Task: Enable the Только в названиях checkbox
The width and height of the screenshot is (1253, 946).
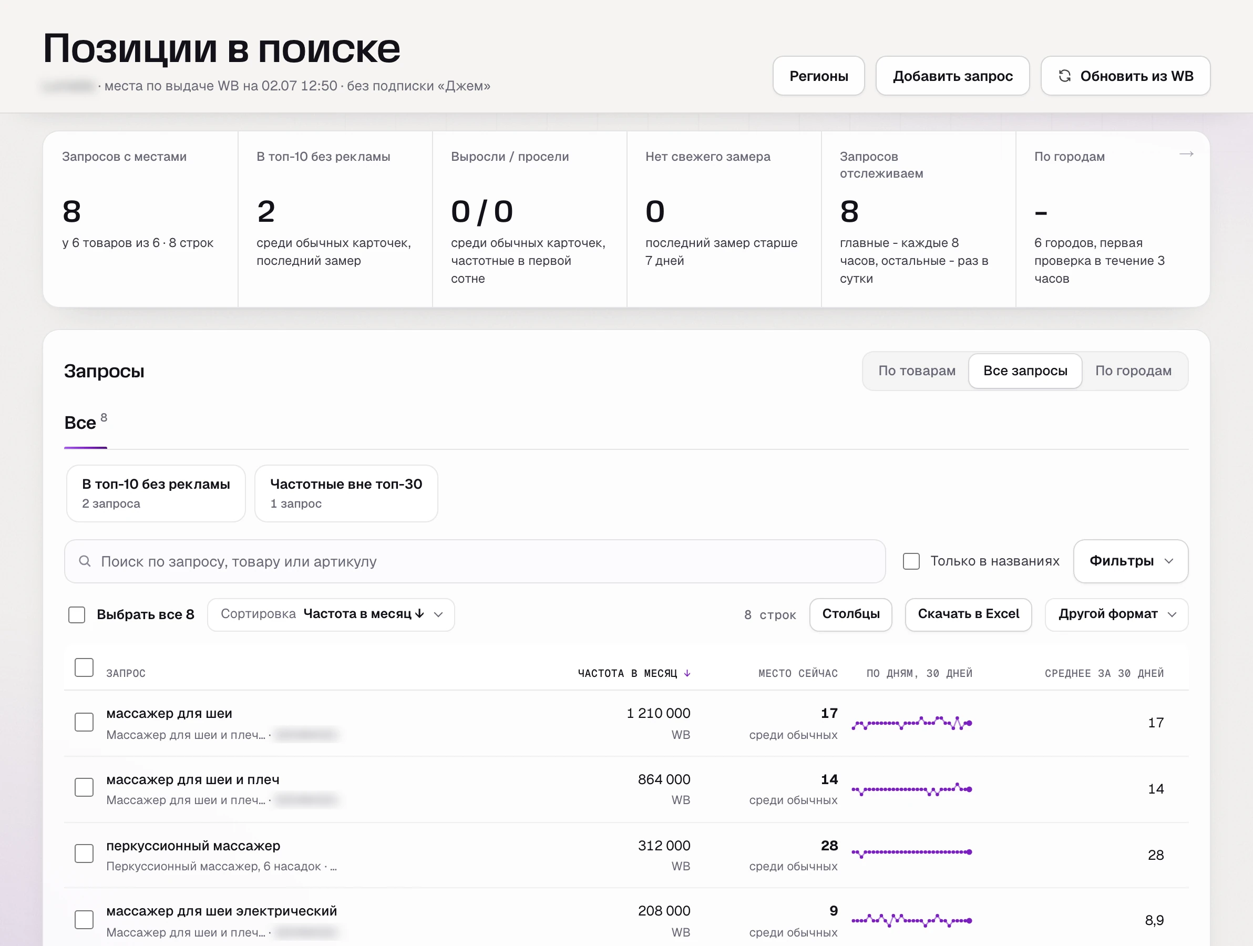Action: click(x=911, y=561)
